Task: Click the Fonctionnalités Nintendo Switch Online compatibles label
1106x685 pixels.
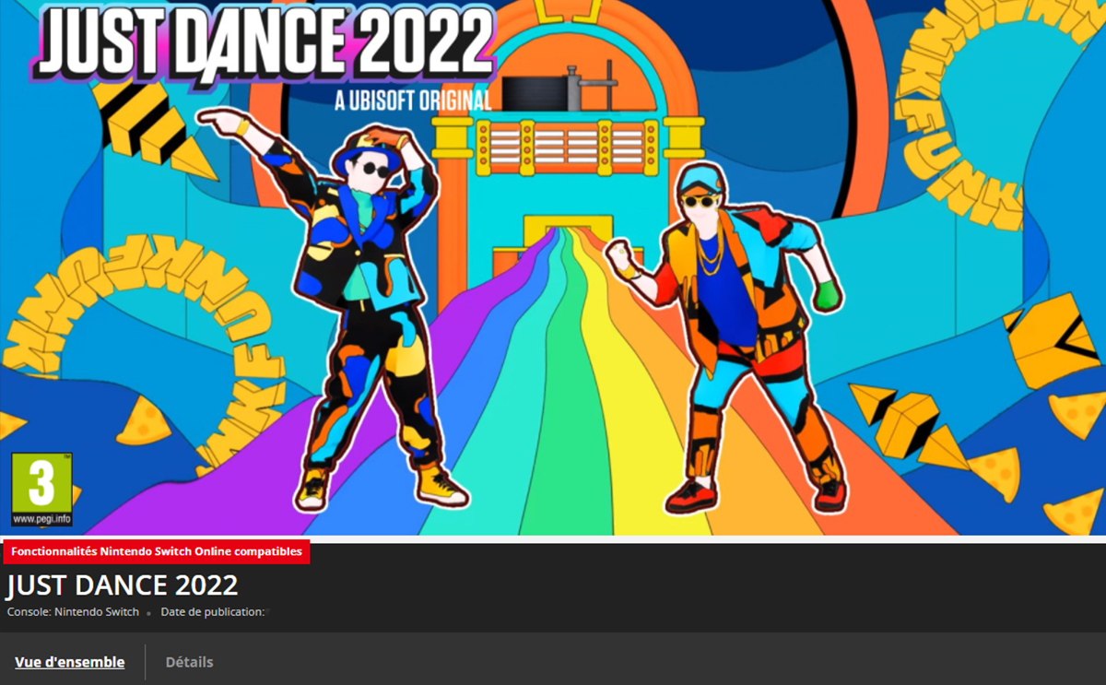Action: point(156,551)
